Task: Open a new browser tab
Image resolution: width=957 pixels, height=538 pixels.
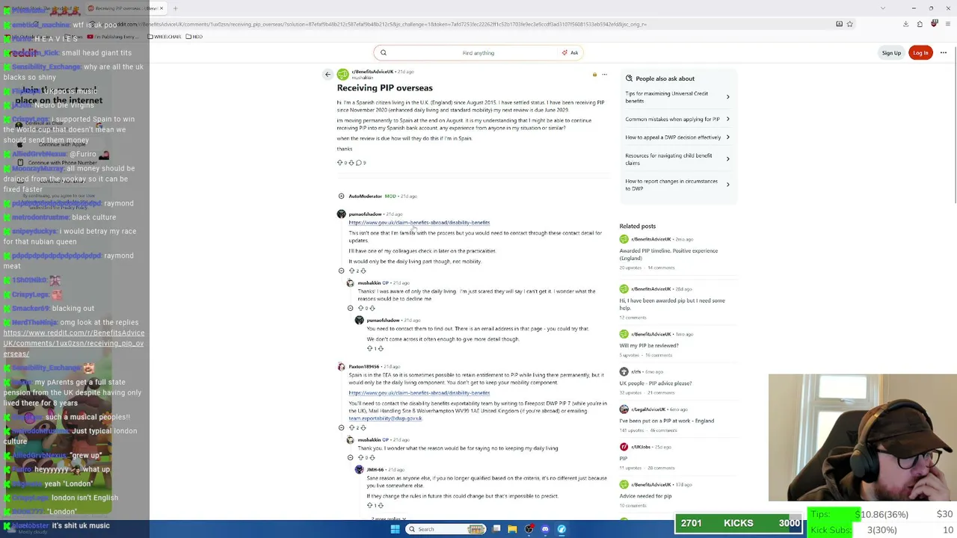Action: (x=176, y=8)
